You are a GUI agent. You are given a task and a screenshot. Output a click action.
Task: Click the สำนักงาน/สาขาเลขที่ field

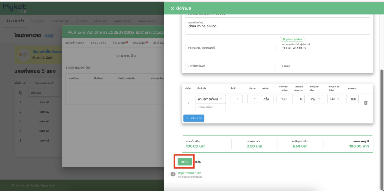230,48
